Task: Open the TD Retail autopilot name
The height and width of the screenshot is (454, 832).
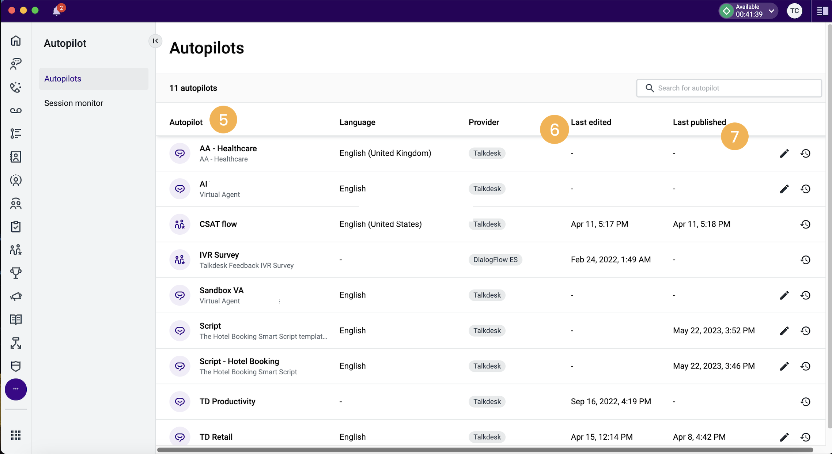Action: [216, 437]
